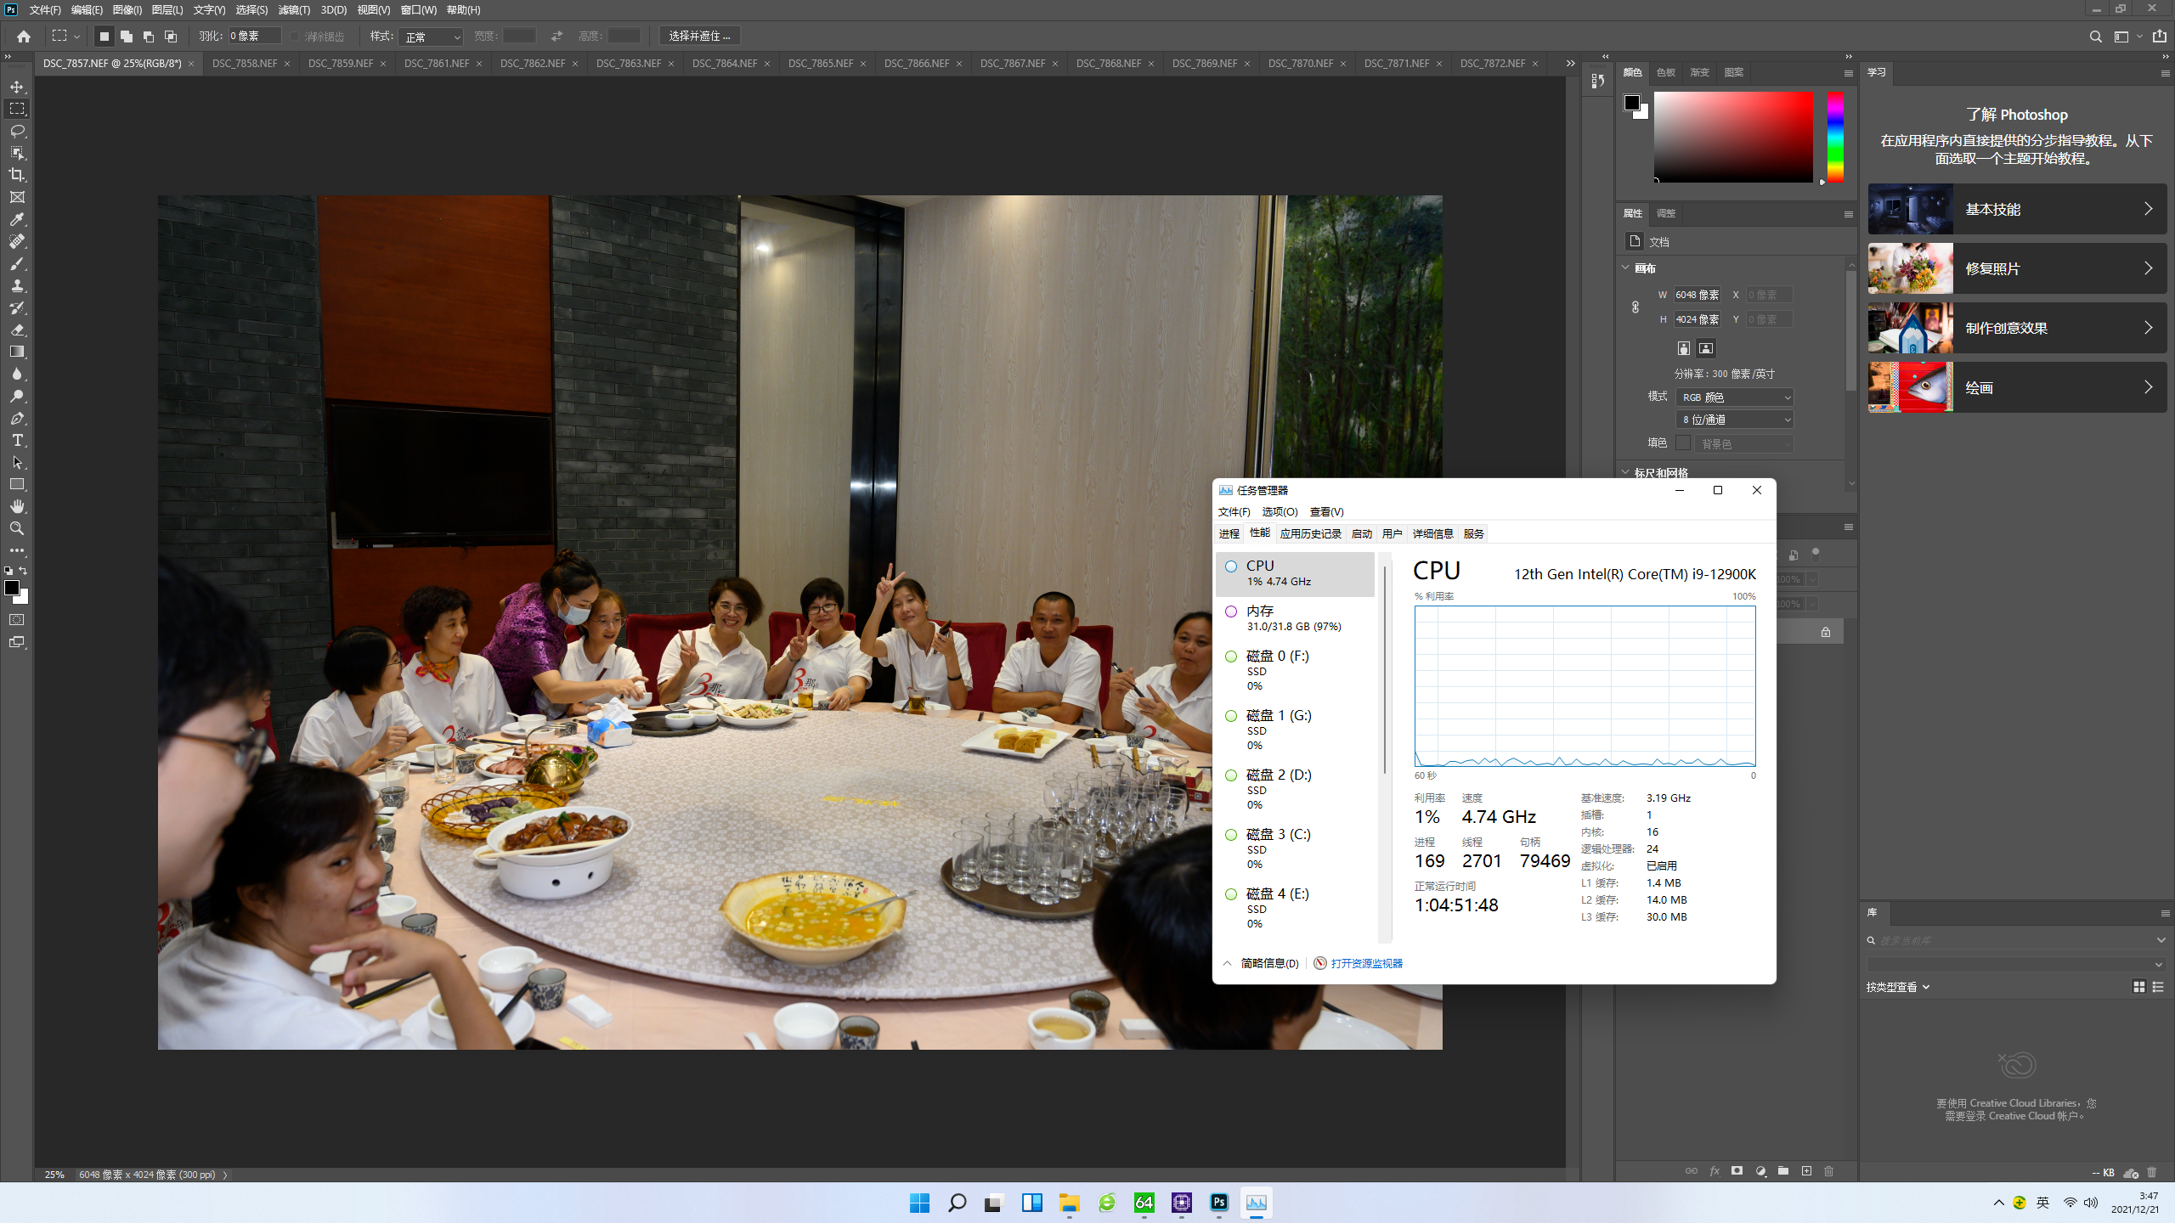Click the Home icon in options bar
Viewport: 2175px width, 1223px height.
(24, 36)
